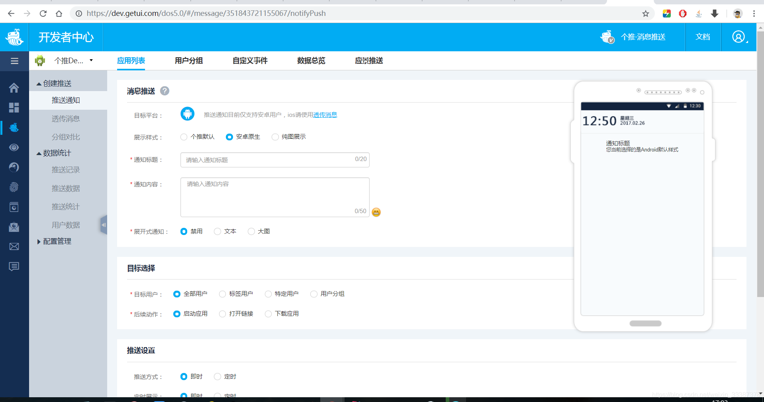Click the user account avatar icon

[x=739, y=37]
